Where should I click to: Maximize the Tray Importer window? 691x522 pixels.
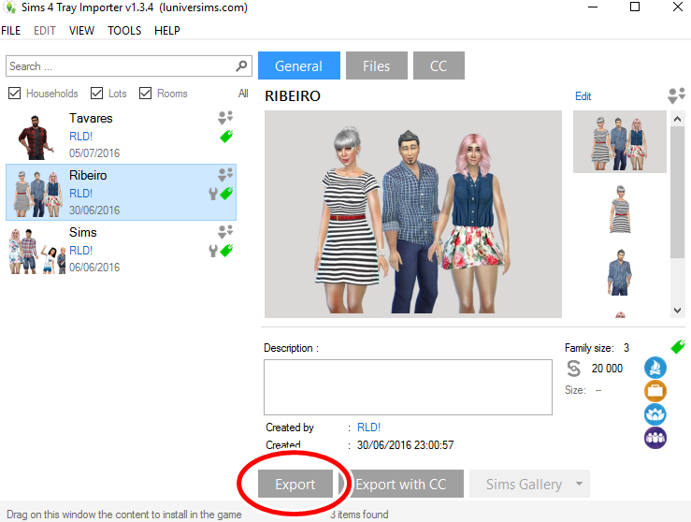point(635,7)
